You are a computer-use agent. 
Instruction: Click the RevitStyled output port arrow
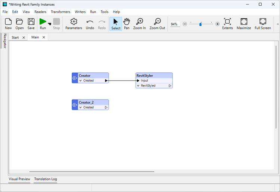point(170,86)
